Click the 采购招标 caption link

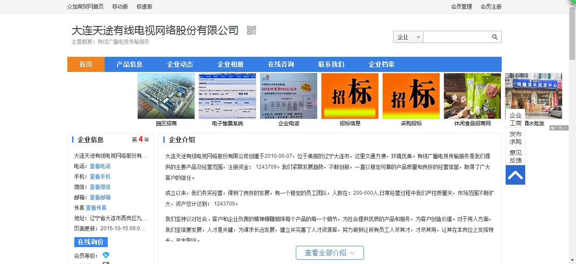click(411, 124)
